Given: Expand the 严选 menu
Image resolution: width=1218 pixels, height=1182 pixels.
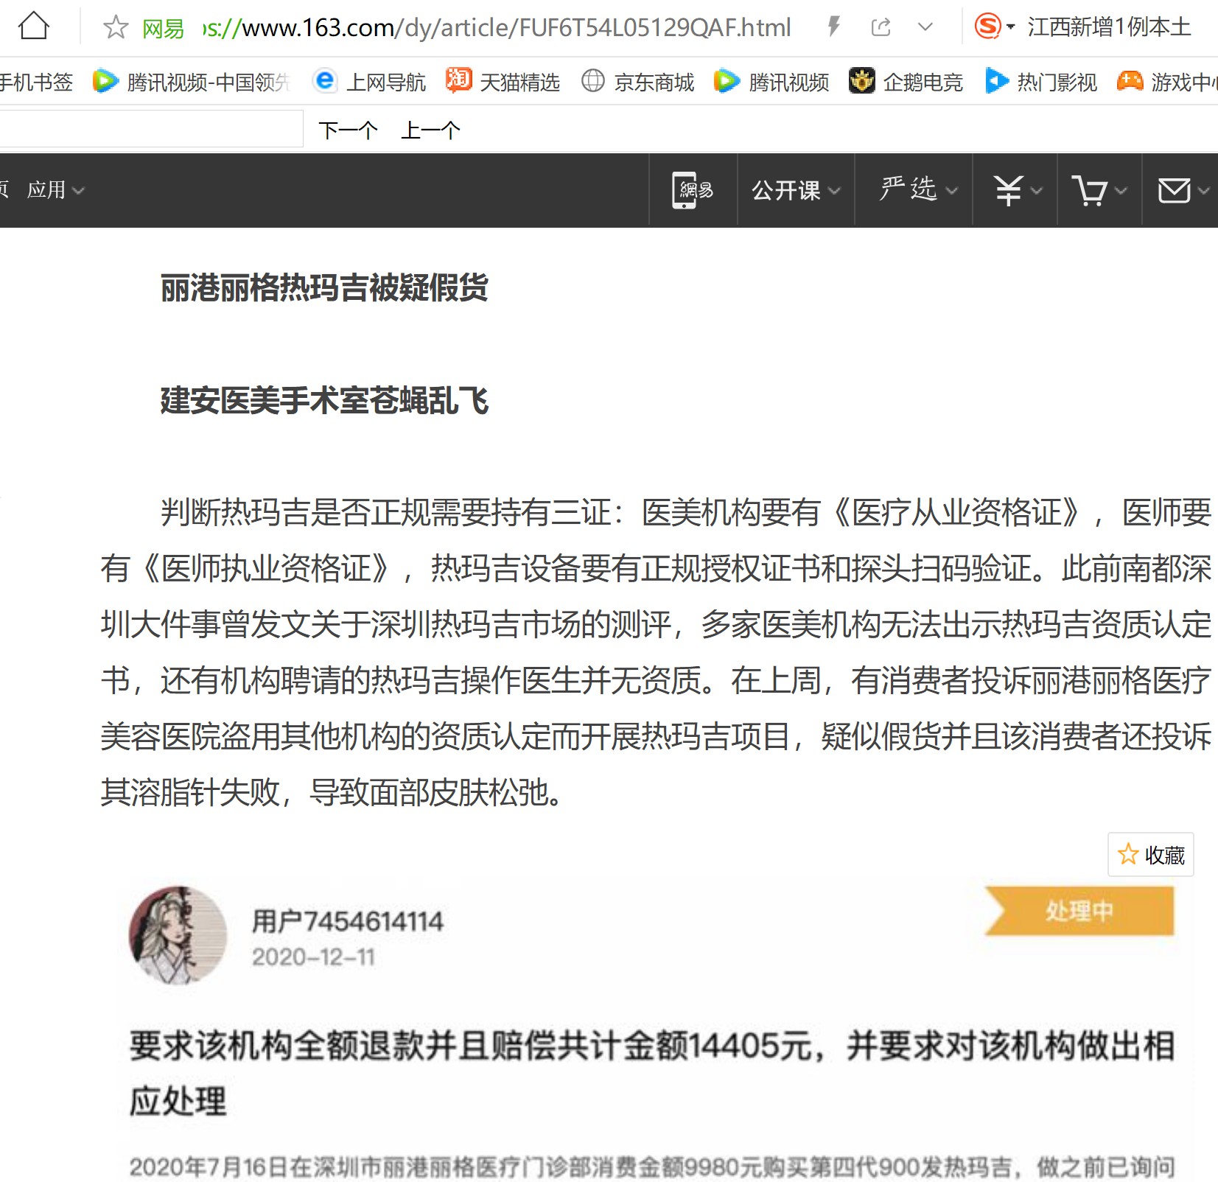Looking at the screenshot, I should 918,190.
